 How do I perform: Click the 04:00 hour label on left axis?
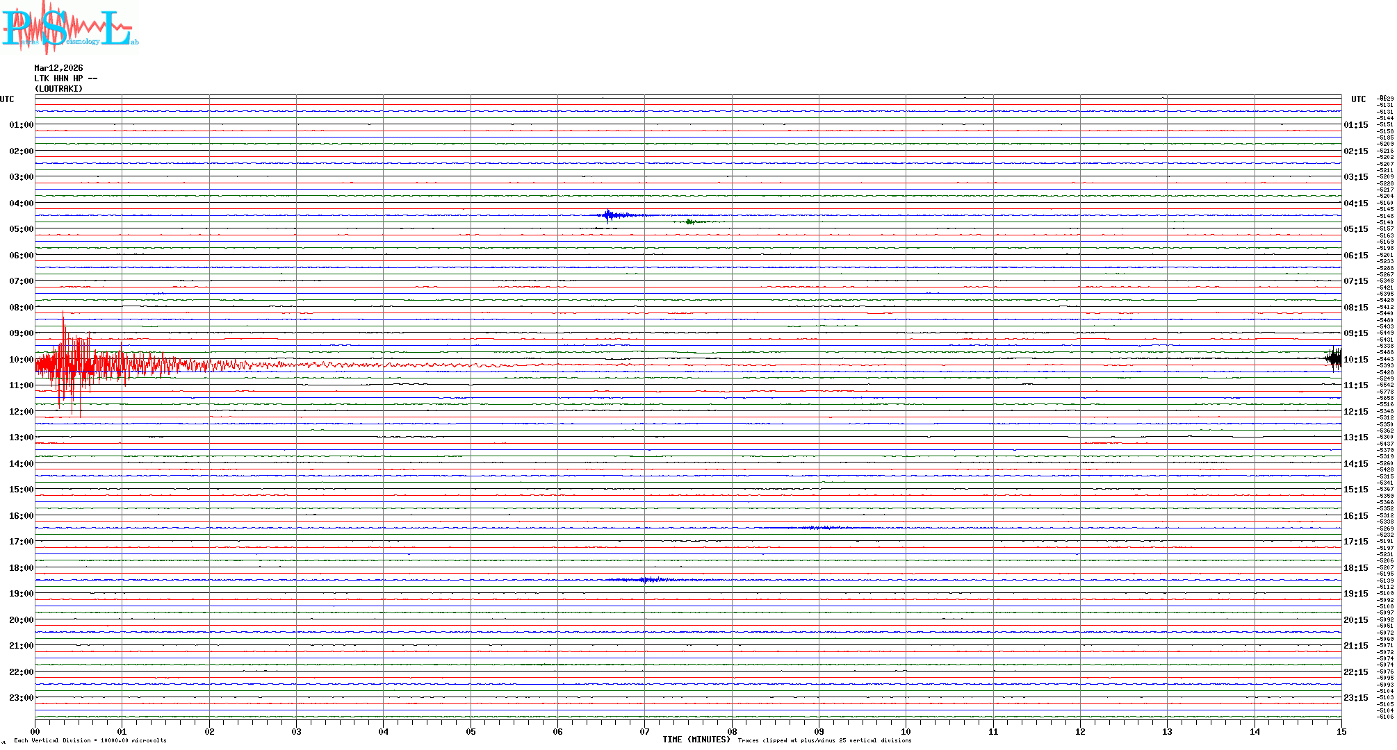pos(21,203)
